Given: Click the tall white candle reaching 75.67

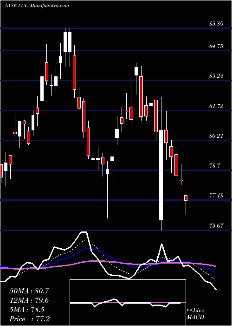Looking at the screenshot, I should 161,175.
